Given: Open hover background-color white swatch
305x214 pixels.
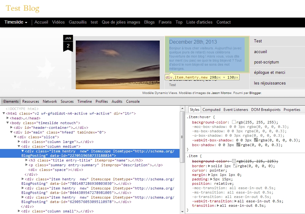Looking at the screenshot, I should tap(234, 122).
